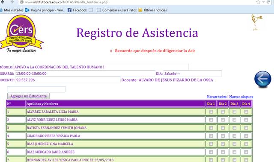274x162 pixels.
Task: Click the Registro de Asistencia heading
Action: point(137,33)
